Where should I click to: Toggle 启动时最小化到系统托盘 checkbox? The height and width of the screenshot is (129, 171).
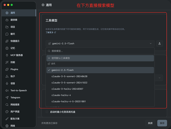[47, 112]
